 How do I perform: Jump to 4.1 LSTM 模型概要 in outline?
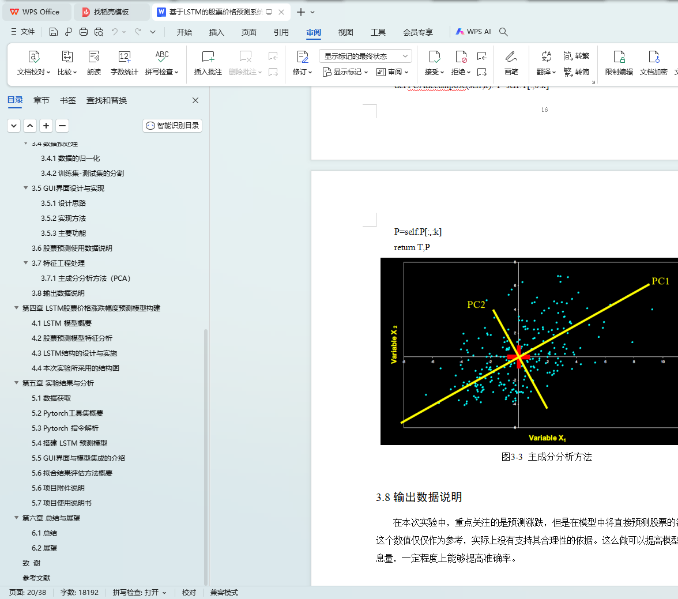[x=61, y=323]
